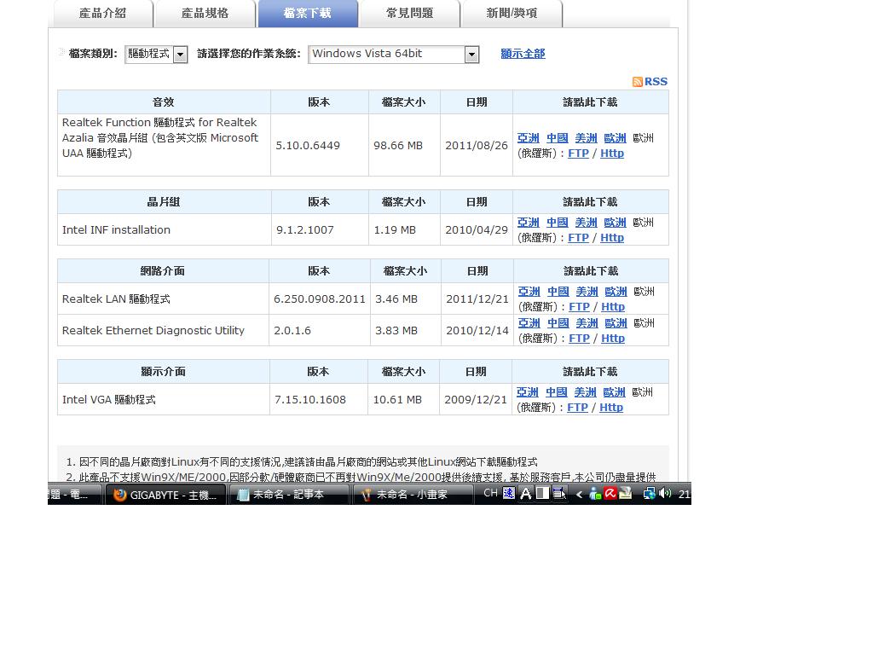This screenshot has height=655, width=873.
Task: Open the 產品介紹 tab
Action: point(102,14)
